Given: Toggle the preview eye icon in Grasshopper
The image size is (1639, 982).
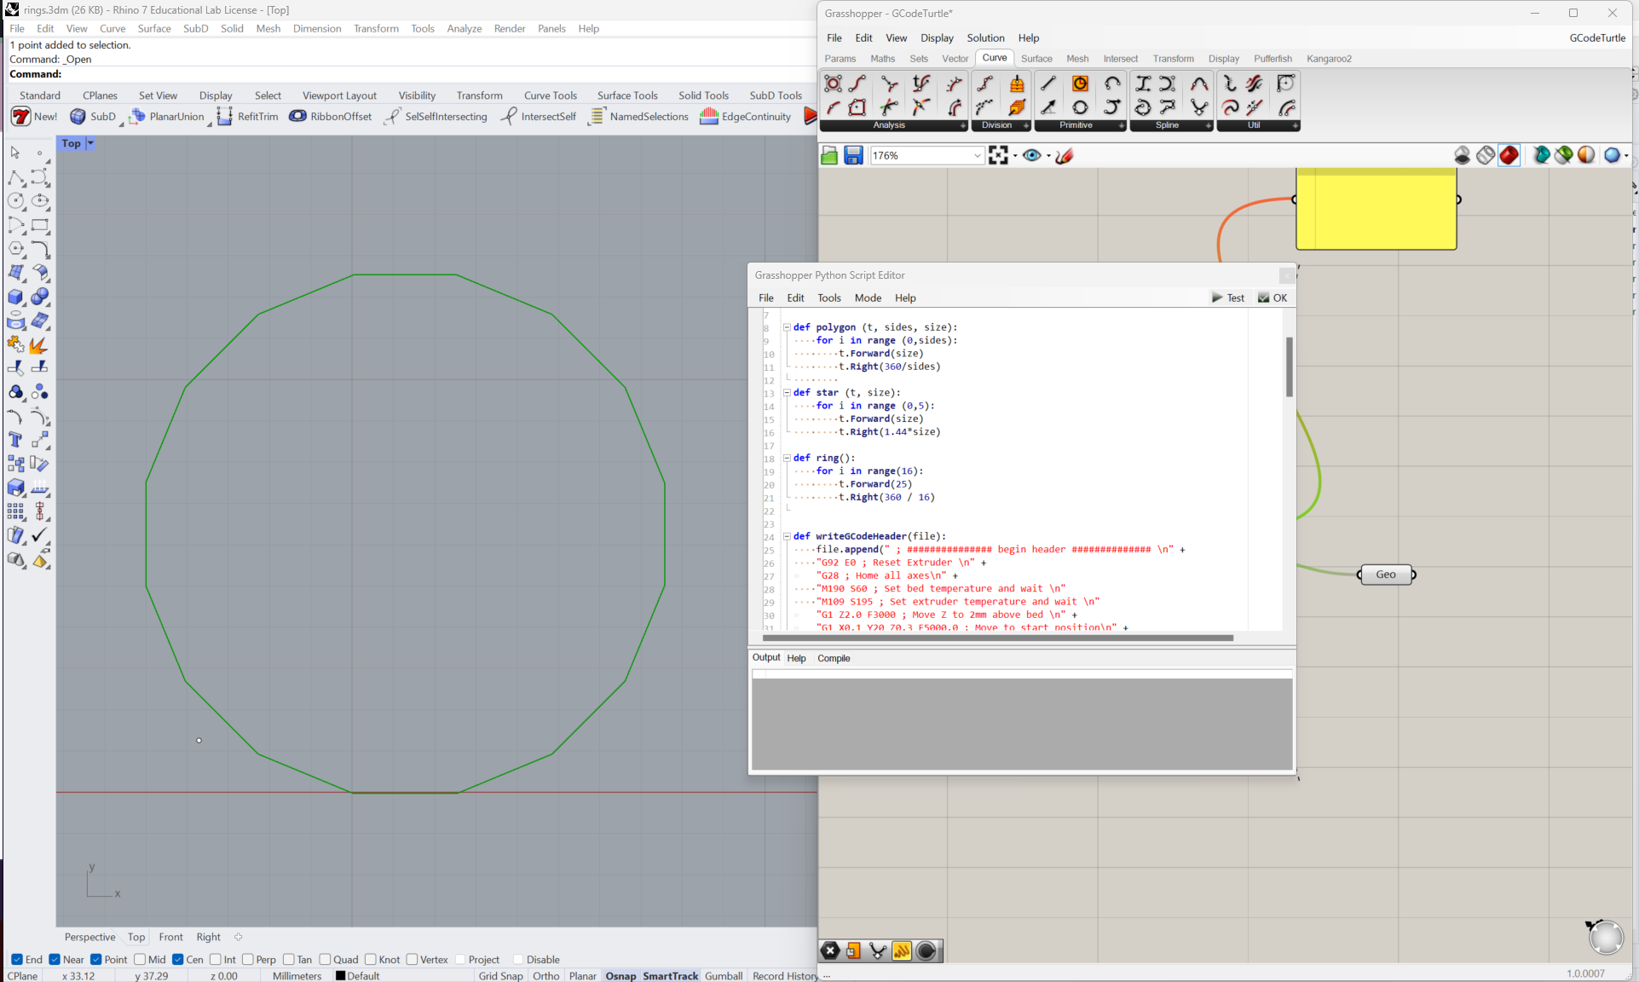Looking at the screenshot, I should tap(1033, 155).
